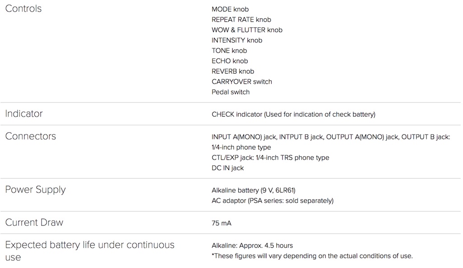Click the CTL/EXP jack specification line
Viewport: 463px width, 268px height.
270,158
